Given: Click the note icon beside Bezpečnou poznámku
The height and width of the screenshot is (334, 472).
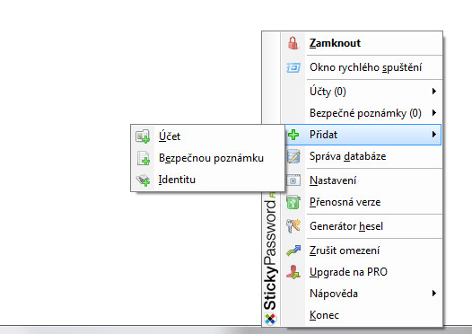Looking at the screenshot, I should (x=144, y=158).
